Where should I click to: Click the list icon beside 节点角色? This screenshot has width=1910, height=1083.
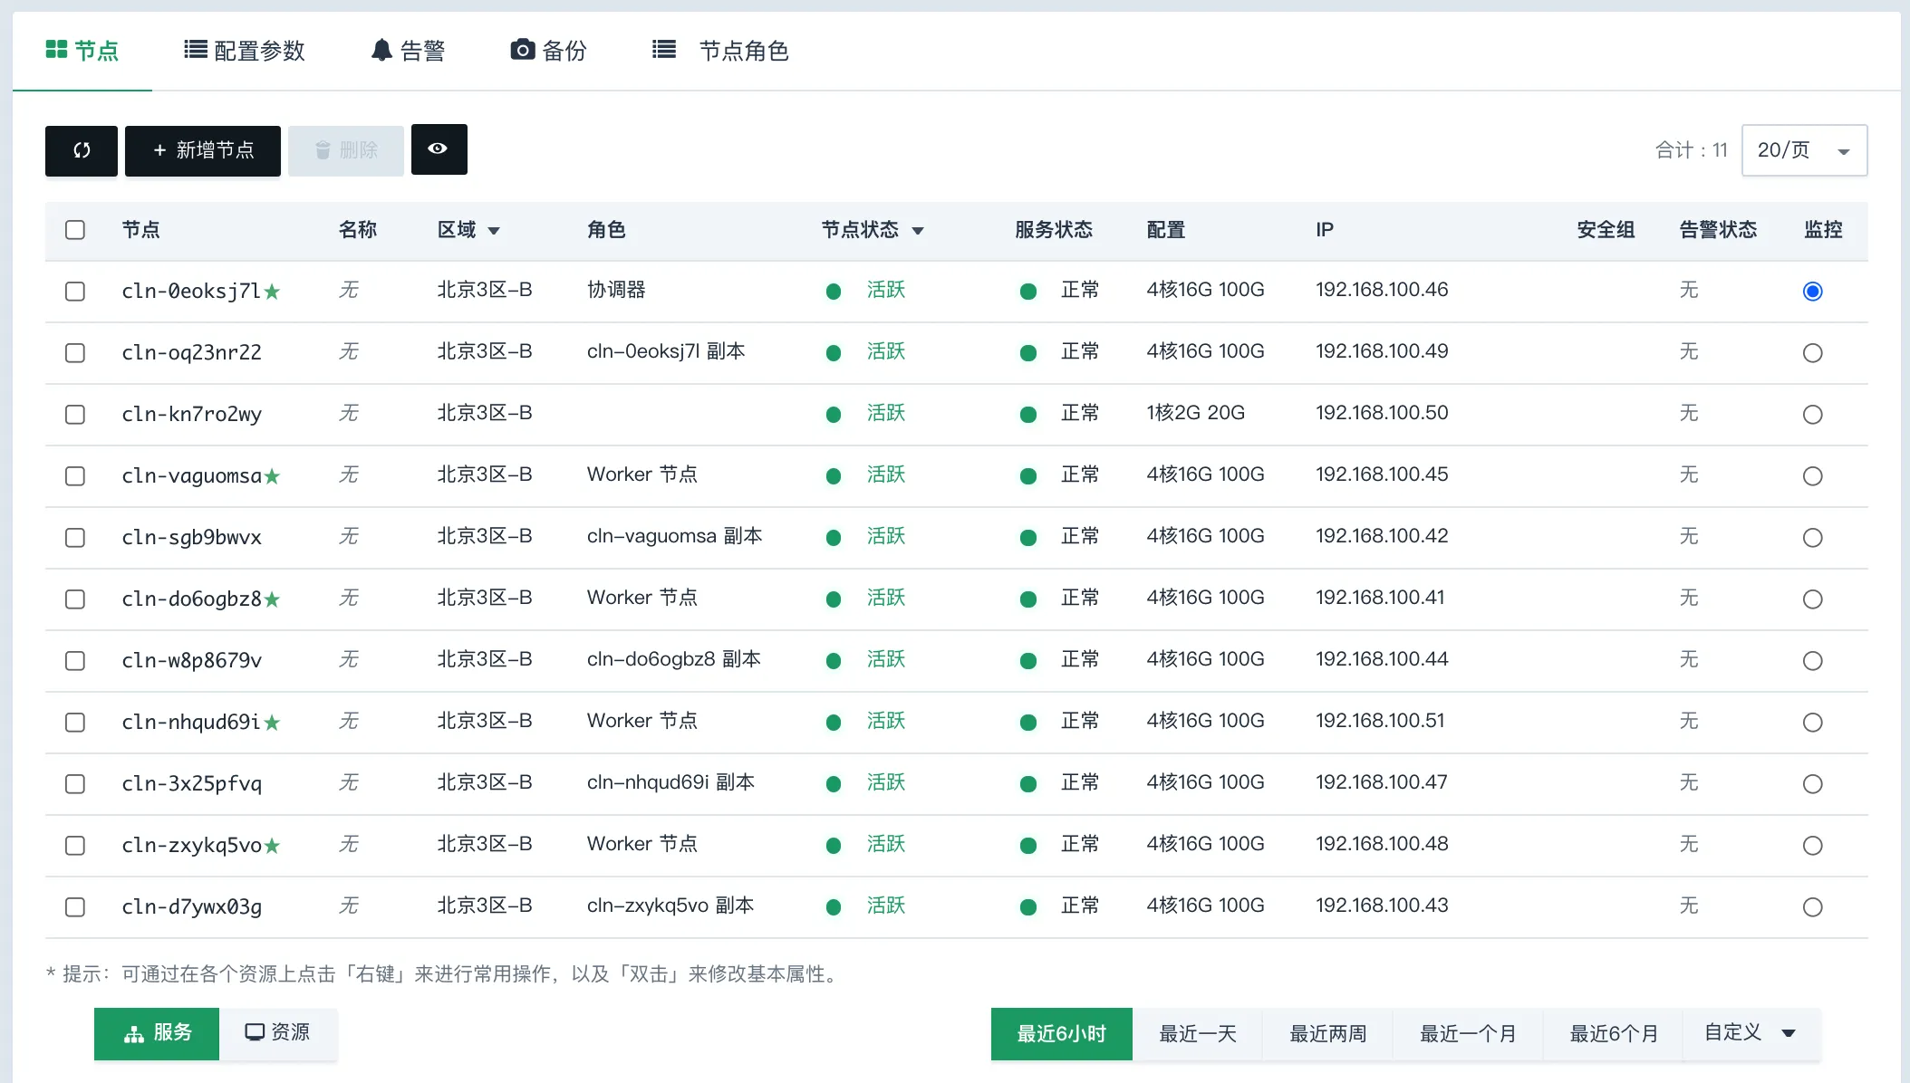(664, 50)
